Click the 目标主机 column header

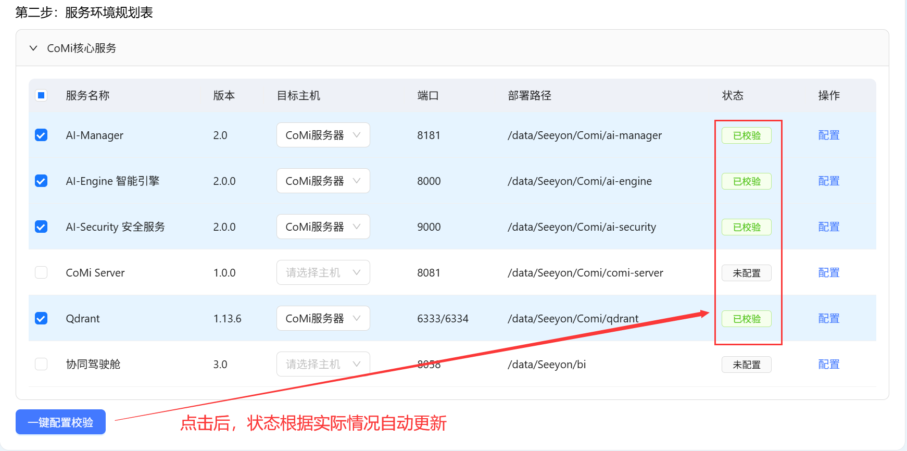(298, 95)
